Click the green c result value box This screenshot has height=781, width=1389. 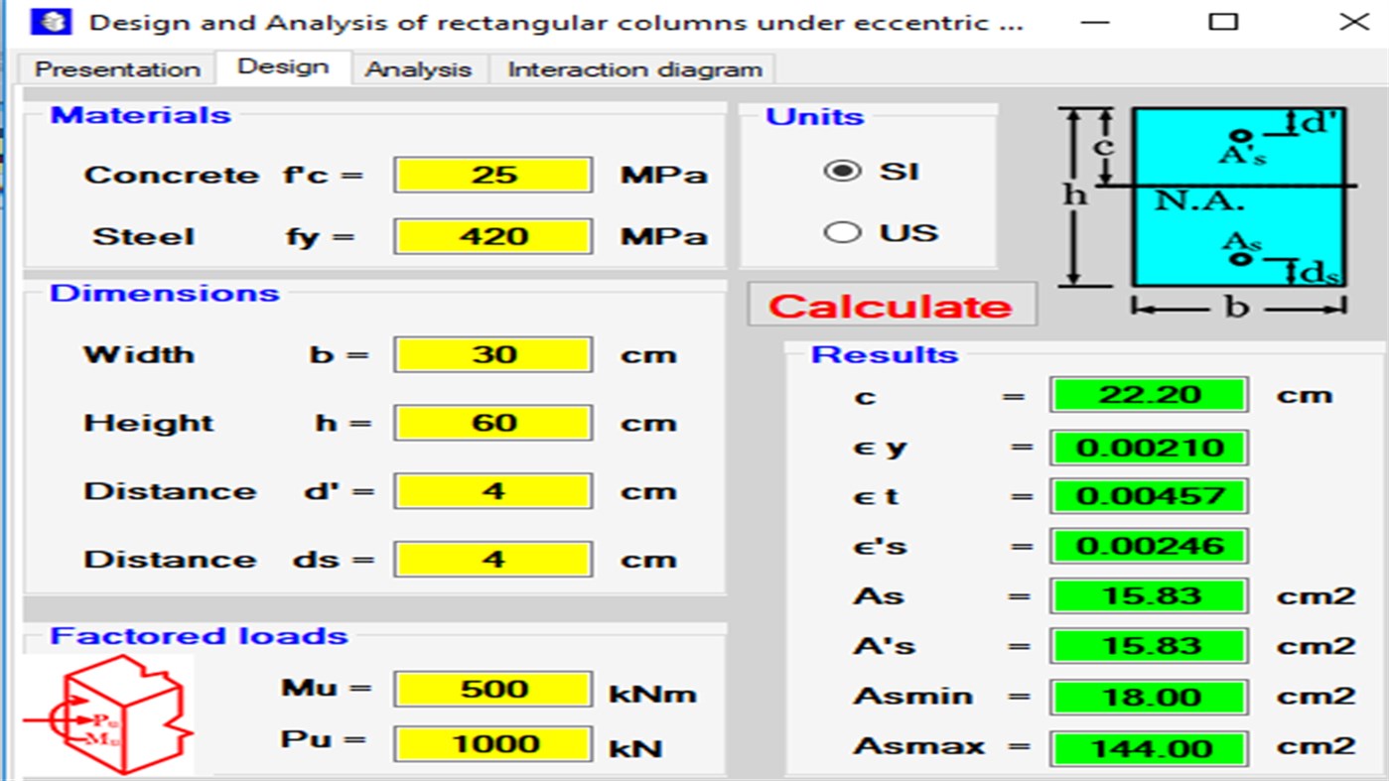coord(1148,394)
